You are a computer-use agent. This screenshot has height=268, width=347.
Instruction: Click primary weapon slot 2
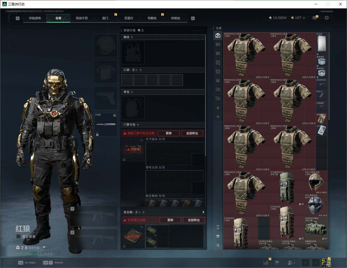pyautogui.click(x=94, y=240)
